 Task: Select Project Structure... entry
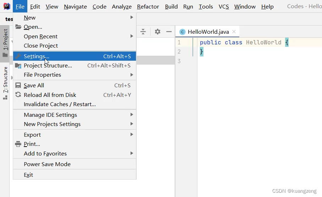[x=75, y=66]
